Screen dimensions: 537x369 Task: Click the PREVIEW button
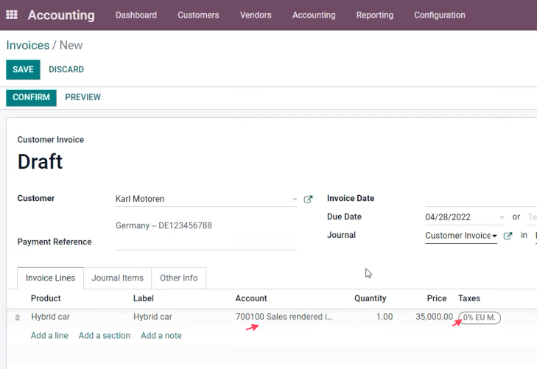pyautogui.click(x=83, y=97)
